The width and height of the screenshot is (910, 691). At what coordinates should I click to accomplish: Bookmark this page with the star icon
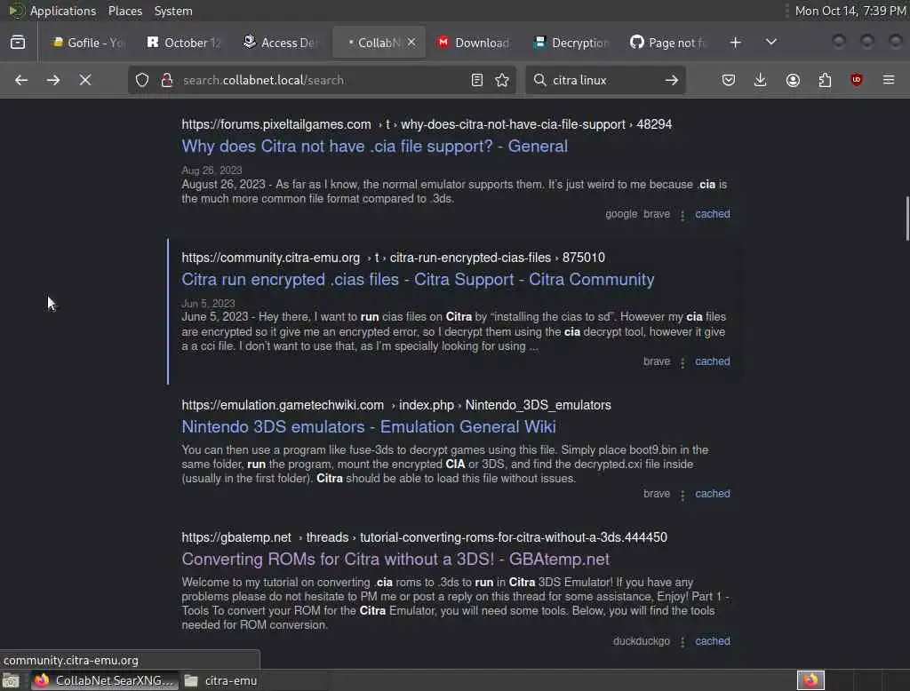503,80
